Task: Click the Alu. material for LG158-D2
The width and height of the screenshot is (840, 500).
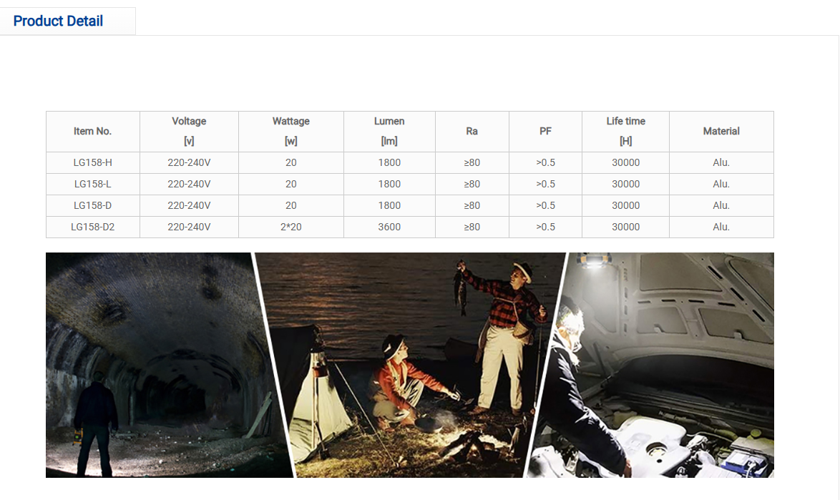Action: 721,227
